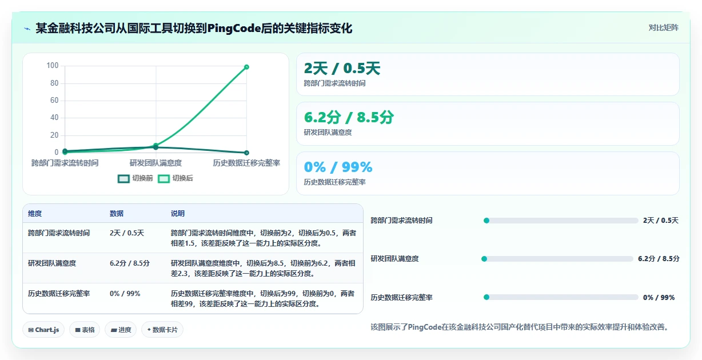Click the 6.2分 / 8.5分 progress value label
Screen dimensions: 702x360
[x=659, y=259]
